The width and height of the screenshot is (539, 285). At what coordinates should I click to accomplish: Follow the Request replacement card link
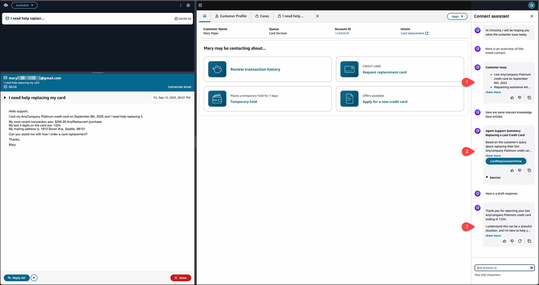(384, 72)
